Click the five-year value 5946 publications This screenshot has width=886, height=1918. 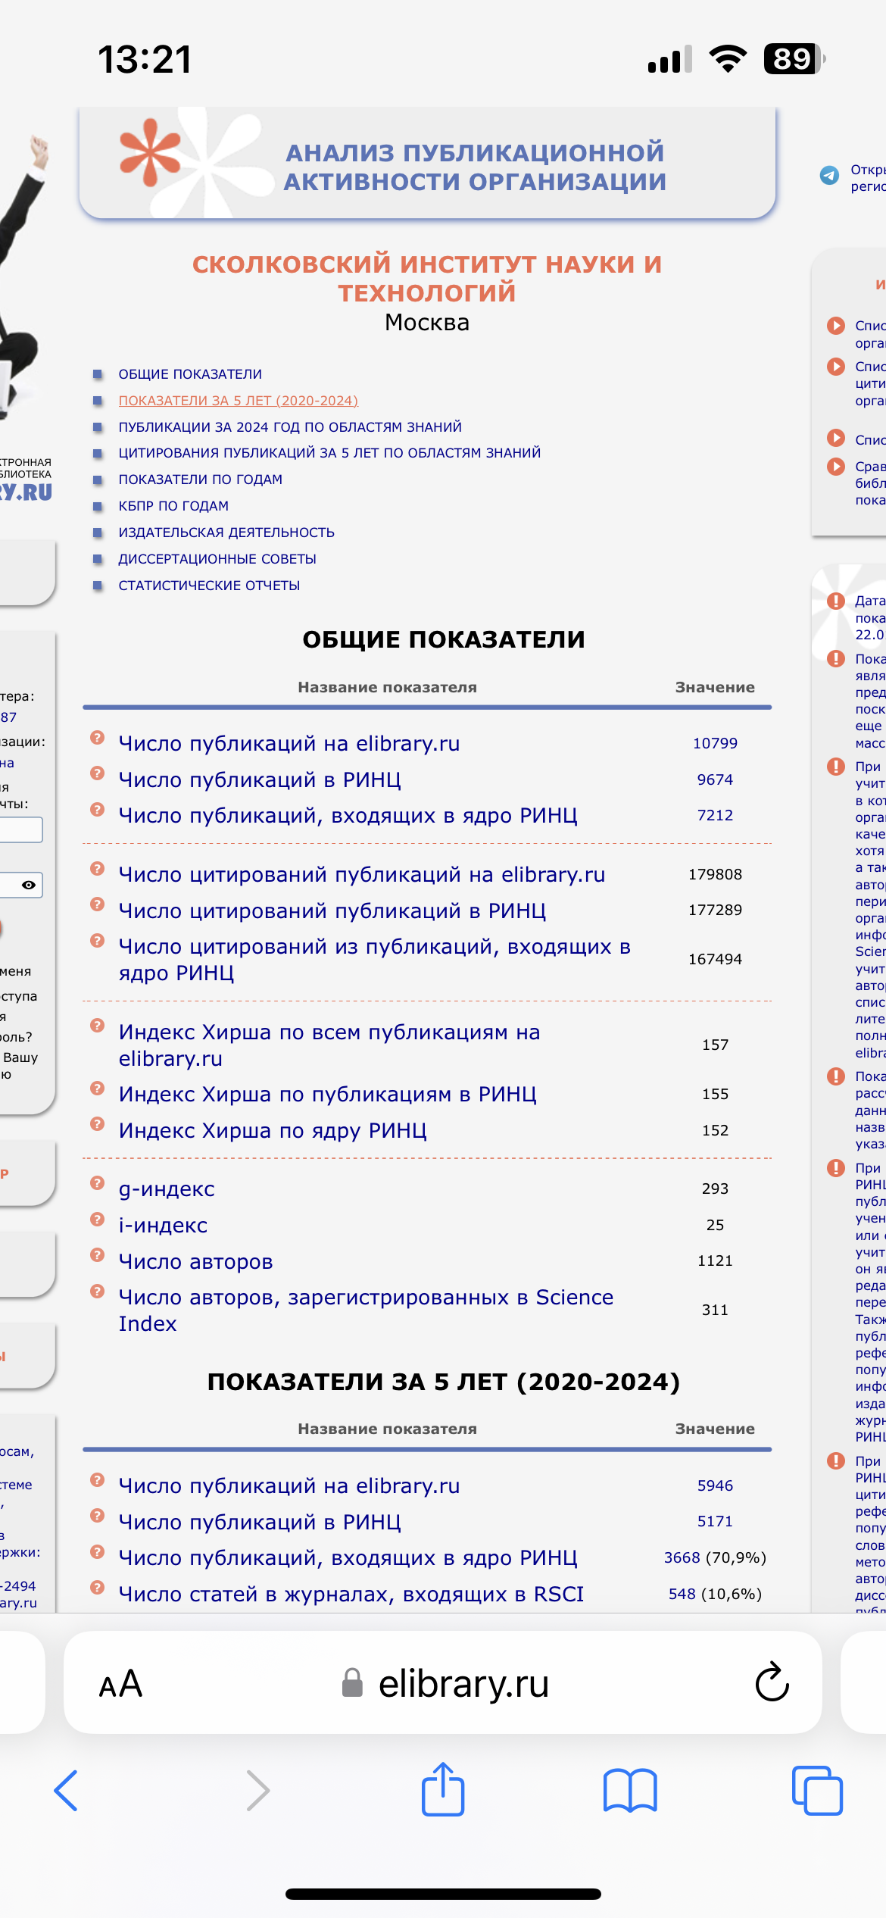tap(715, 1485)
